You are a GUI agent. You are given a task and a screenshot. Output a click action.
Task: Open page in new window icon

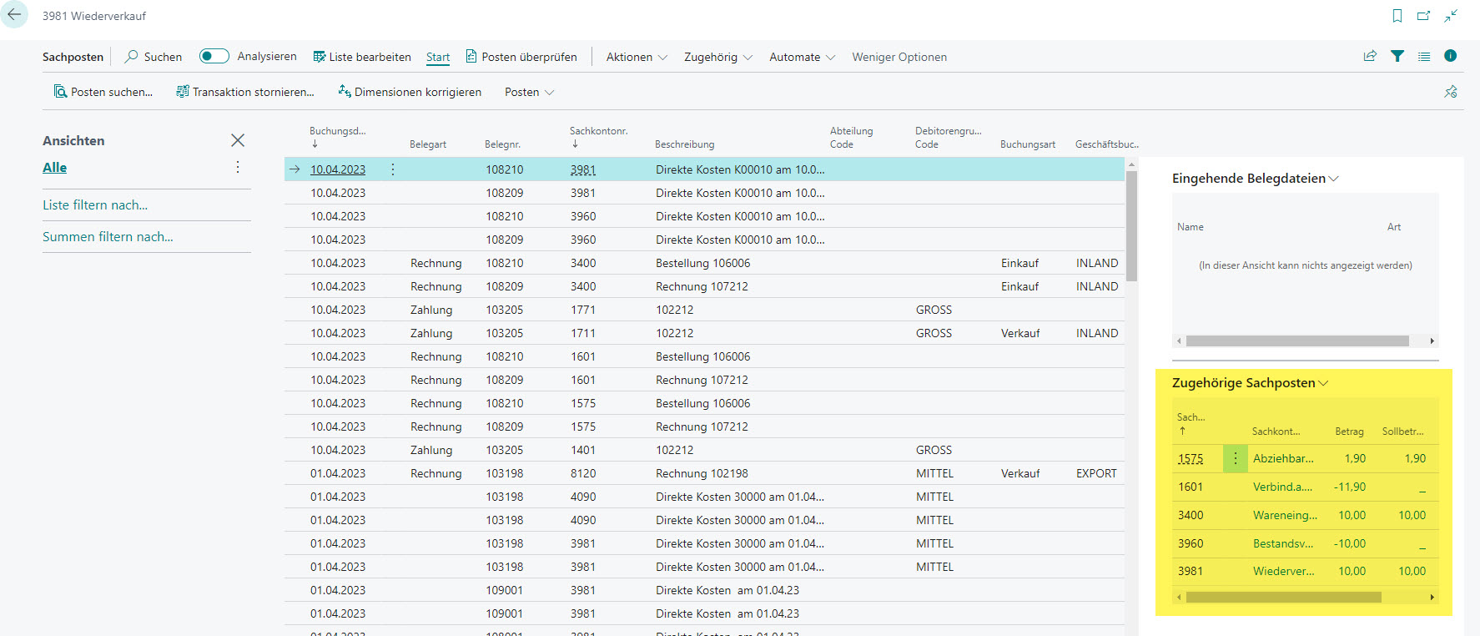click(1424, 16)
